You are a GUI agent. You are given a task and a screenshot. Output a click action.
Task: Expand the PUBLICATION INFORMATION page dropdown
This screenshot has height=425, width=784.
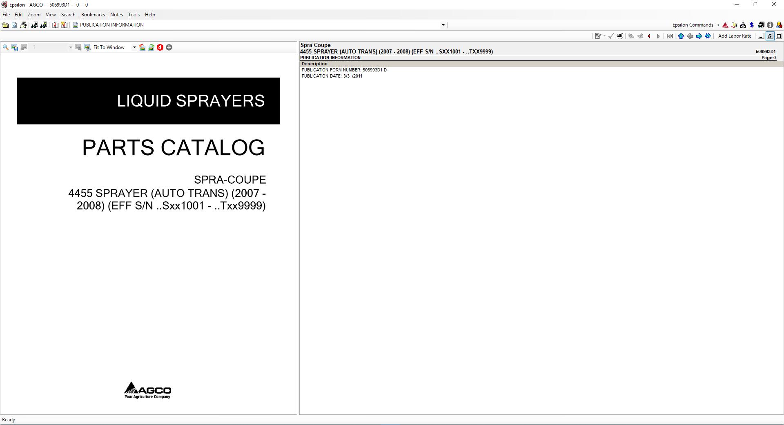pos(443,25)
